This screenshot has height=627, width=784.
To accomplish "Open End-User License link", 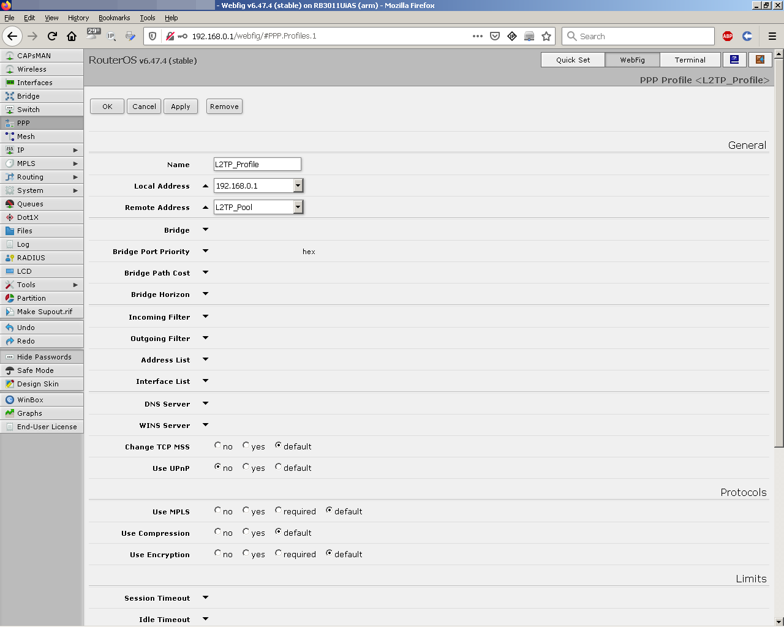I will (x=42, y=427).
